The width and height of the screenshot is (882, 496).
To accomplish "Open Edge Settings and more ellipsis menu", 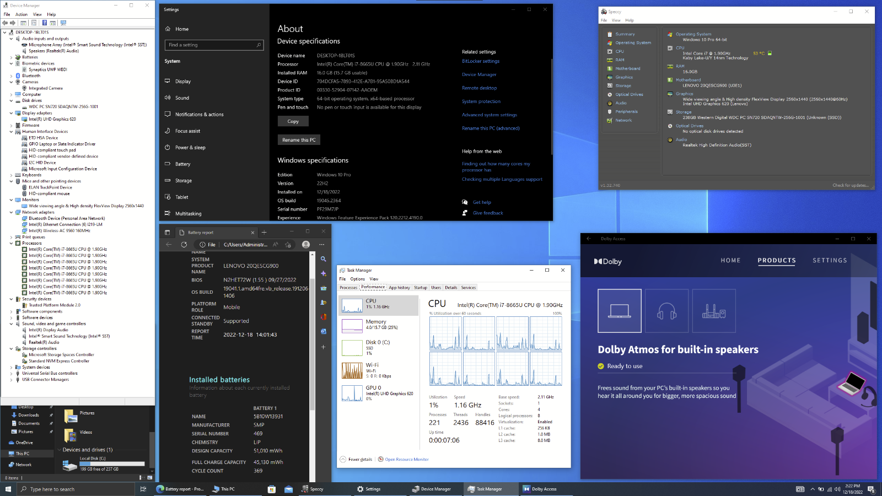I will [322, 245].
